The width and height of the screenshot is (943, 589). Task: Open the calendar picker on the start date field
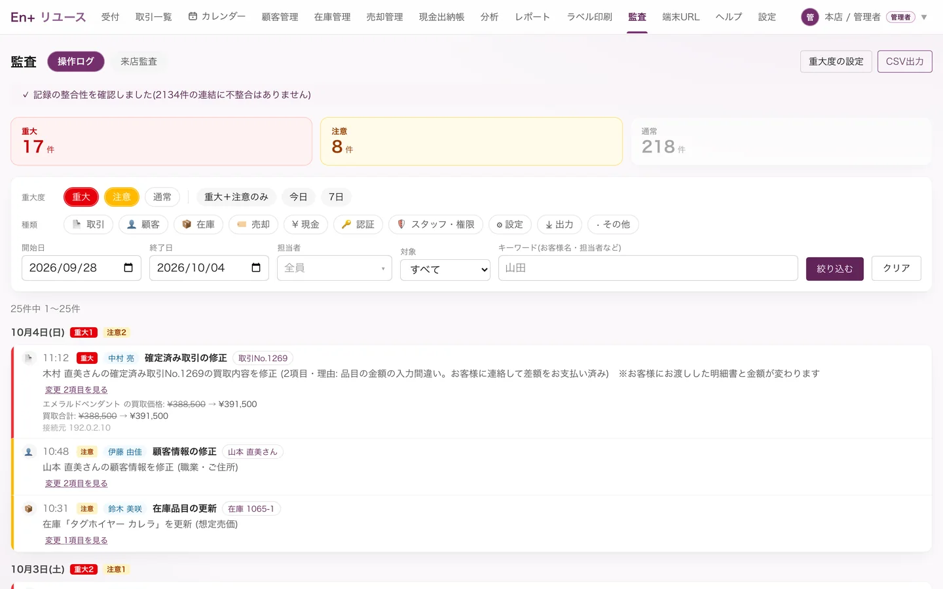point(128,268)
